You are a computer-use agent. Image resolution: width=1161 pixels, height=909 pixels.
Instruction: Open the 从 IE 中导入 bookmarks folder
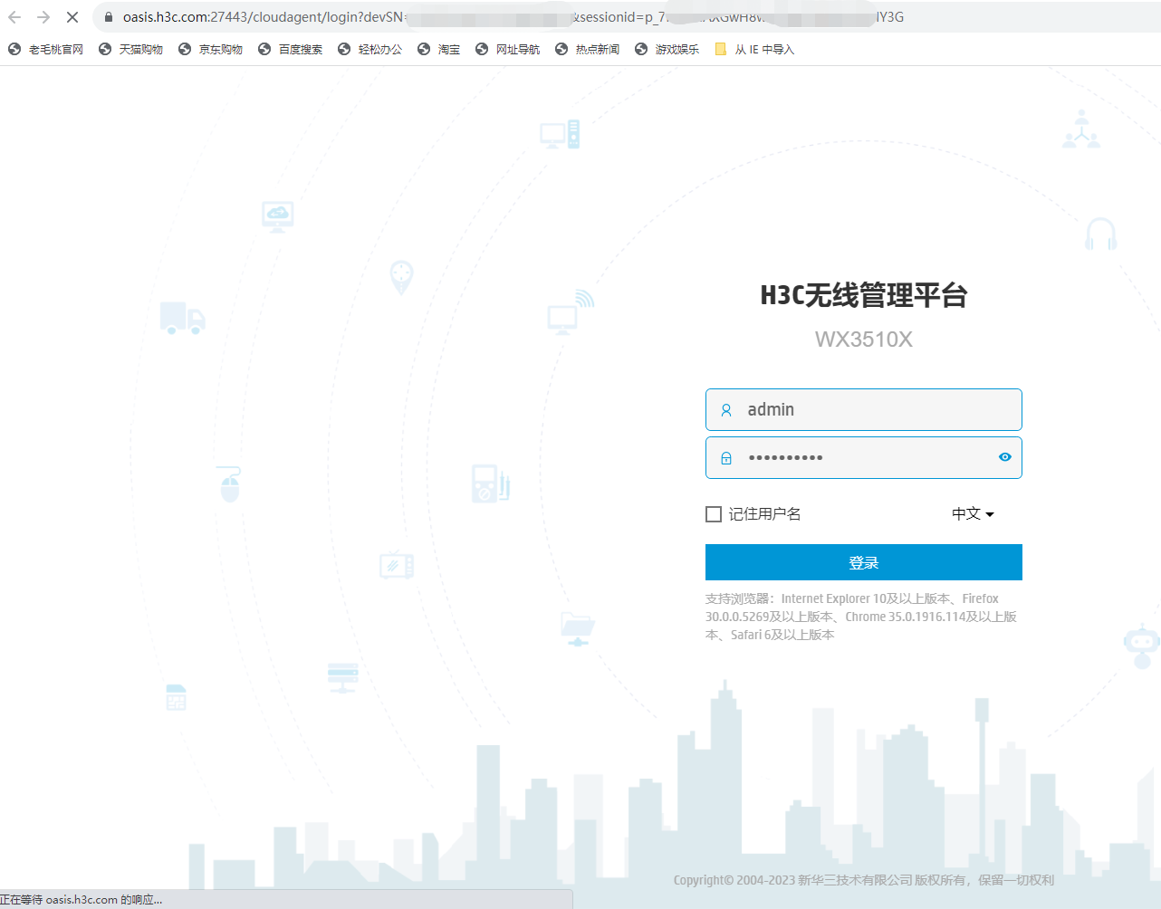(754, 50)
